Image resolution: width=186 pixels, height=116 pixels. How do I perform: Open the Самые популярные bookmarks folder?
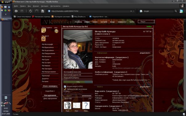pos(22,17)
